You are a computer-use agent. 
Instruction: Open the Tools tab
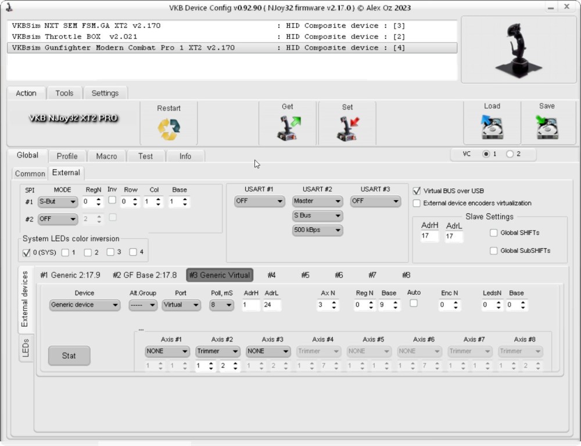tap(64, 93)
